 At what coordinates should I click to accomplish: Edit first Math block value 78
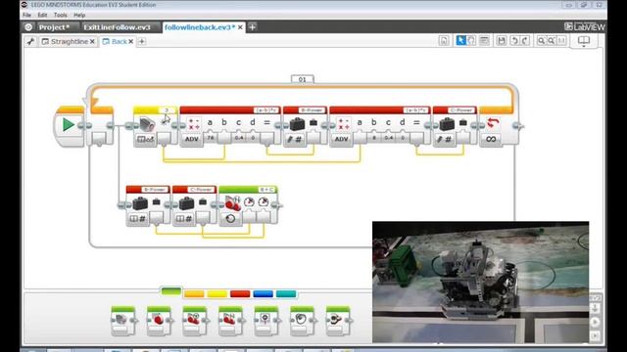point(210,138)
